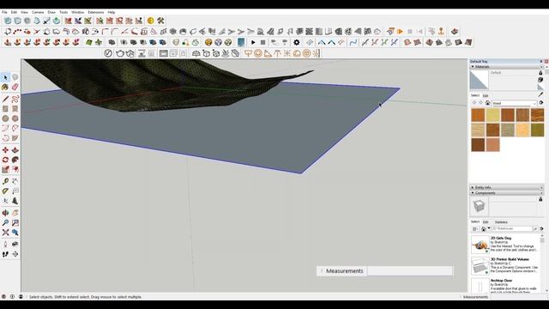This screenshot has width=549, height=309.
Task: Select the Offset tool
Action: [15, 170]
